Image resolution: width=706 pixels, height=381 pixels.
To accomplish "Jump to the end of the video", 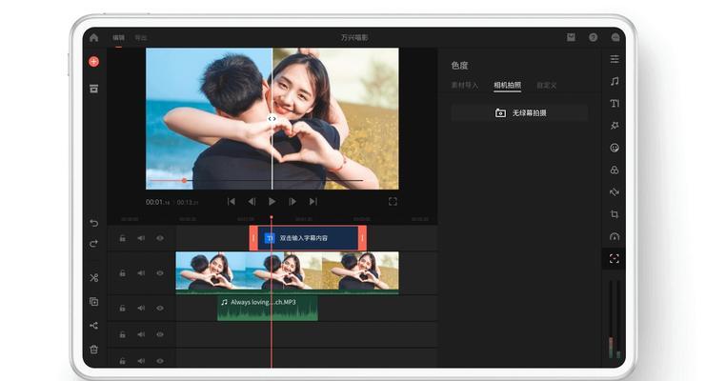I will (313, 201).
